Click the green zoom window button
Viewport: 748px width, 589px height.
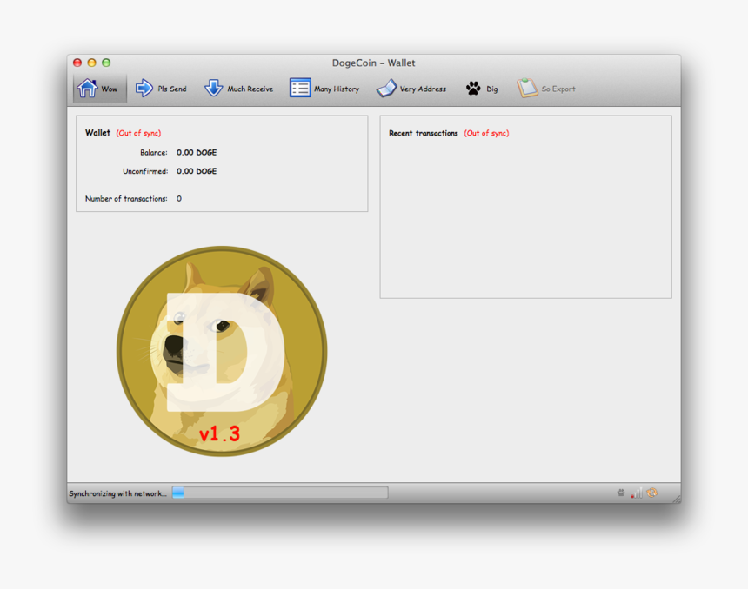point(106,63)
